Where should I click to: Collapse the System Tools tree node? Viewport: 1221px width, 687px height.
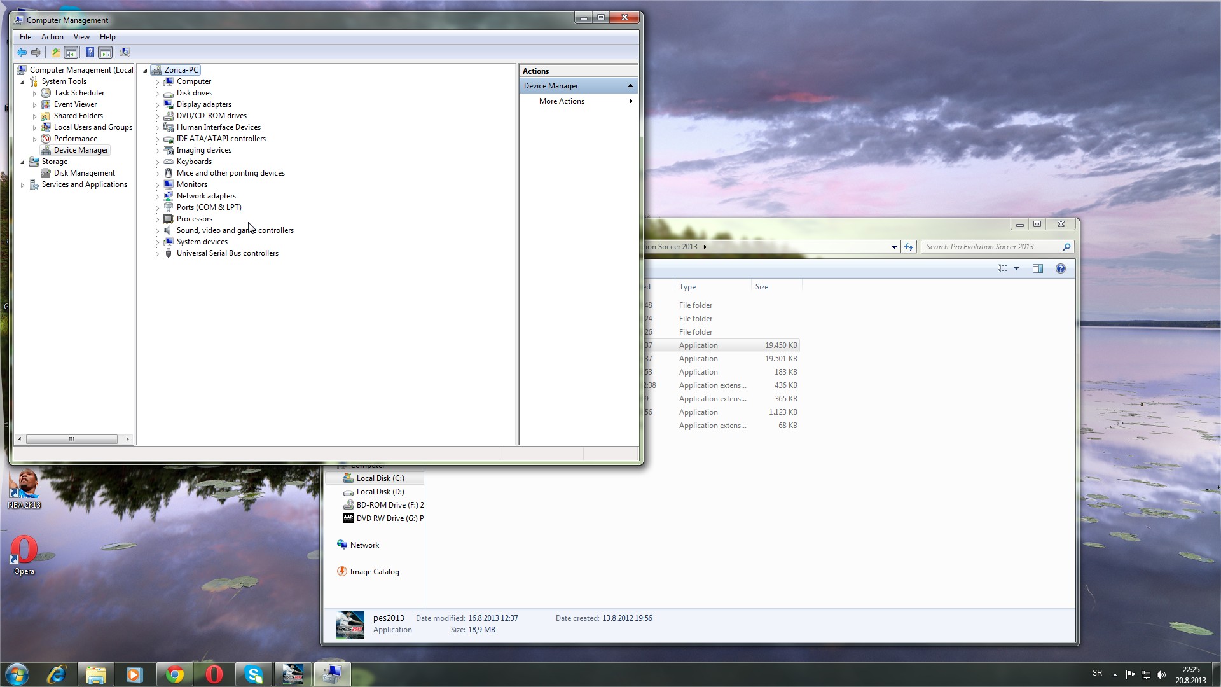pyautogui.click(x=23, y=82)
